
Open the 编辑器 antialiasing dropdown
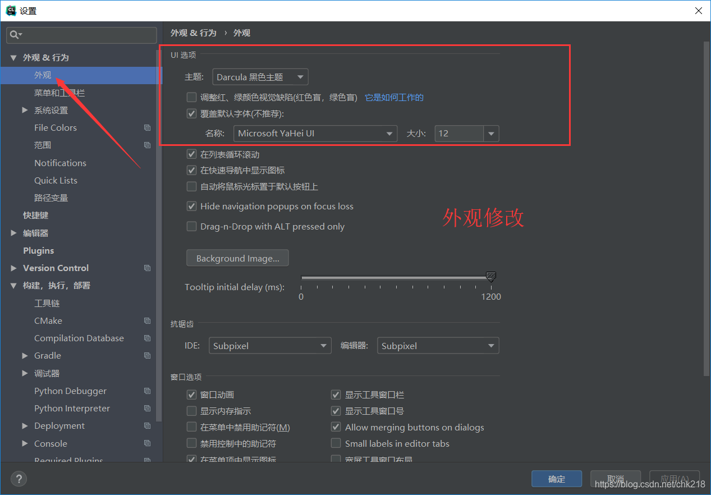(x=438, y=346)
